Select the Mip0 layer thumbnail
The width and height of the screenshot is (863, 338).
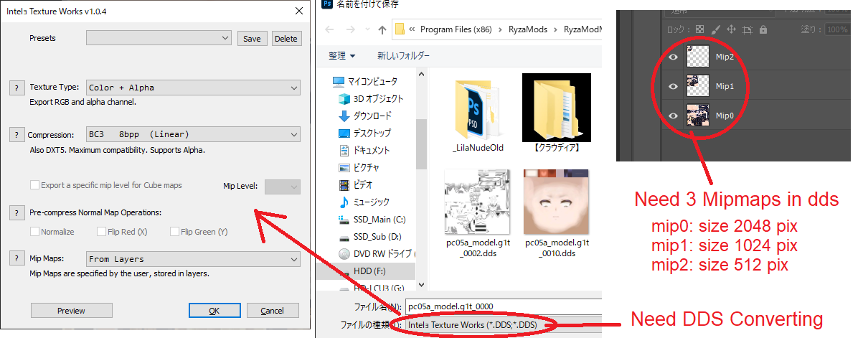click(698, 115)
